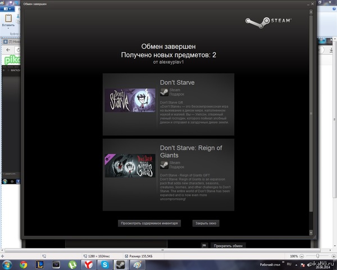Click the 'RU' language indicator
Viewport: 337px width, 270px height.
(289, 264)
